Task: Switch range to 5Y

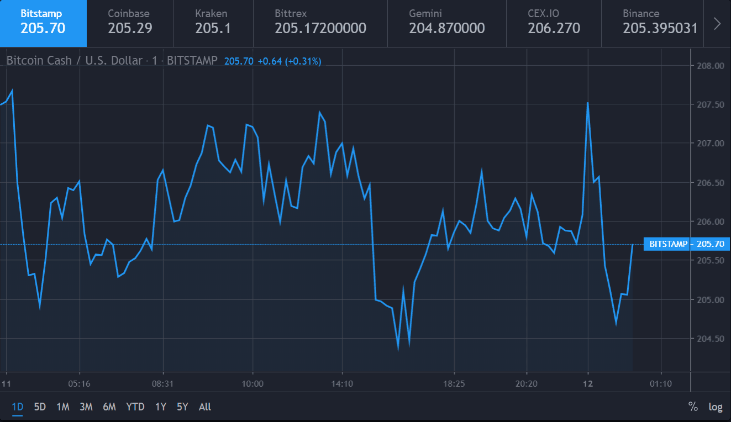Action: point(182,407)
